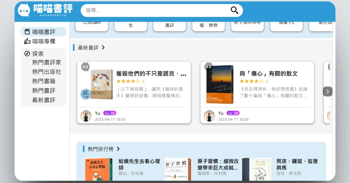Click timestamp 2025-04-17 18:58
Image resolution: width=350 pixels, height=183 pixels.
[x=233, y=119]
